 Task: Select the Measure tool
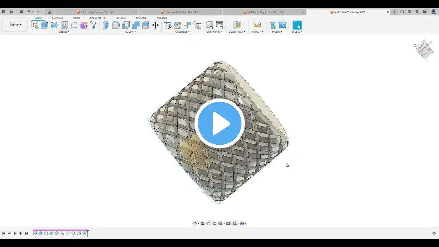(x=257, y=25)
